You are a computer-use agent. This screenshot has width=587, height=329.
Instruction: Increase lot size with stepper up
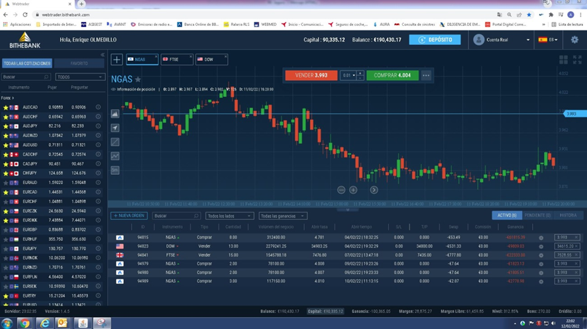(360, 73)
